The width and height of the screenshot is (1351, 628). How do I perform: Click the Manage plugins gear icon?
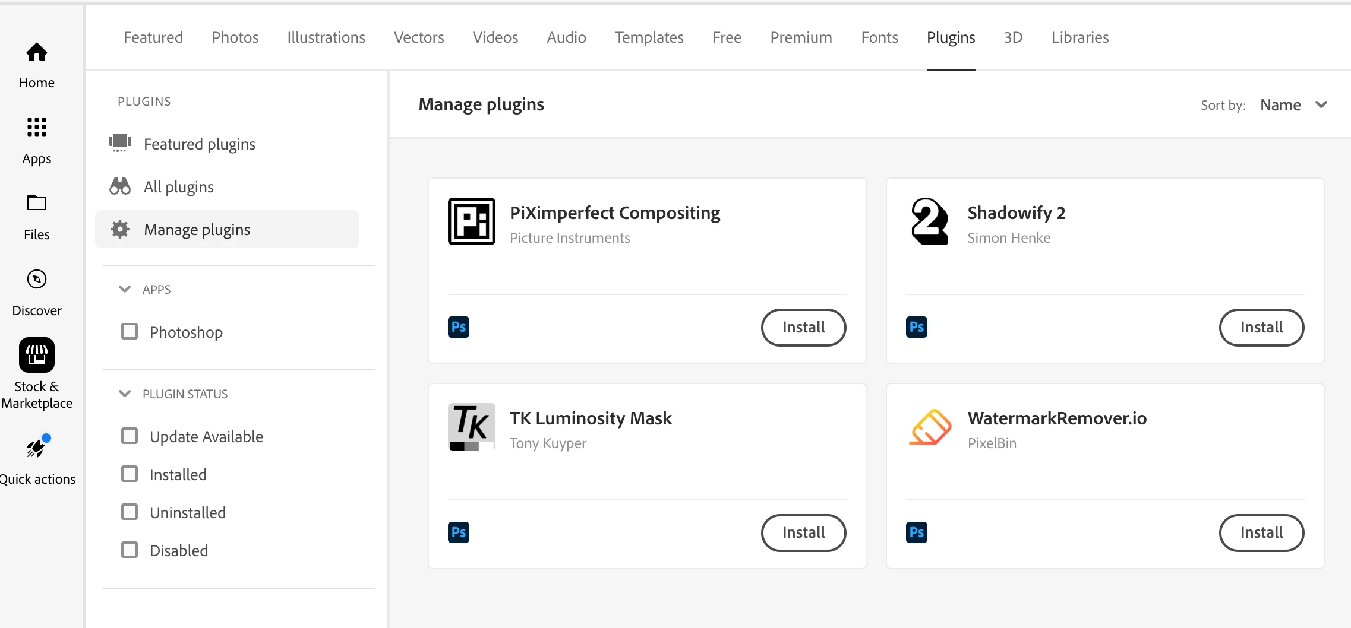click(120, 229)
